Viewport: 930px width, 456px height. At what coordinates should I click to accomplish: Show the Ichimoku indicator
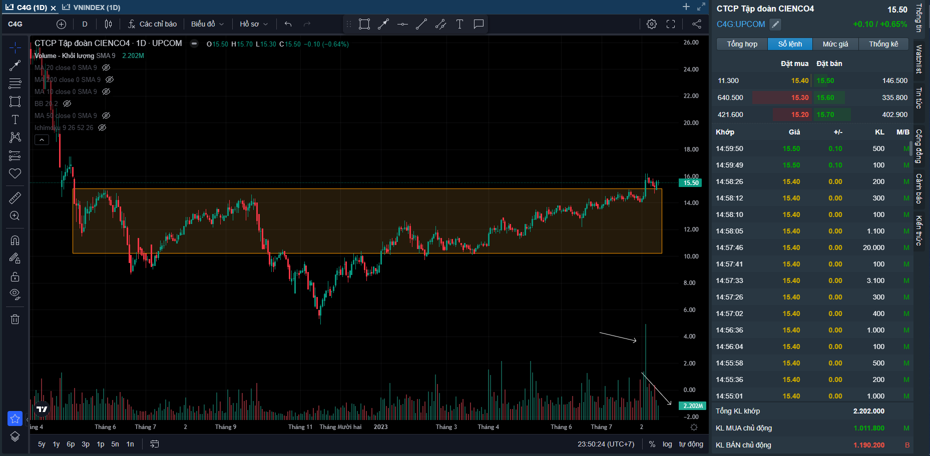coord(102,127)
